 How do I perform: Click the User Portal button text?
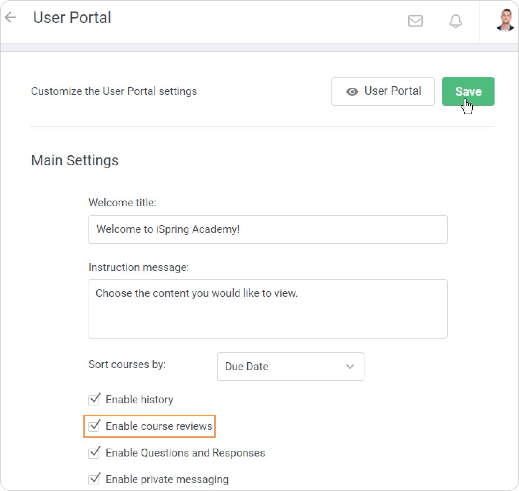click(x=392, y=91)
